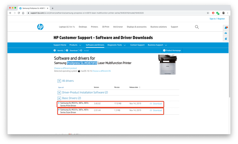Screen dimensions: 238x144
Task: Open the browser profile avatar
Action: [x=223, y=13]
